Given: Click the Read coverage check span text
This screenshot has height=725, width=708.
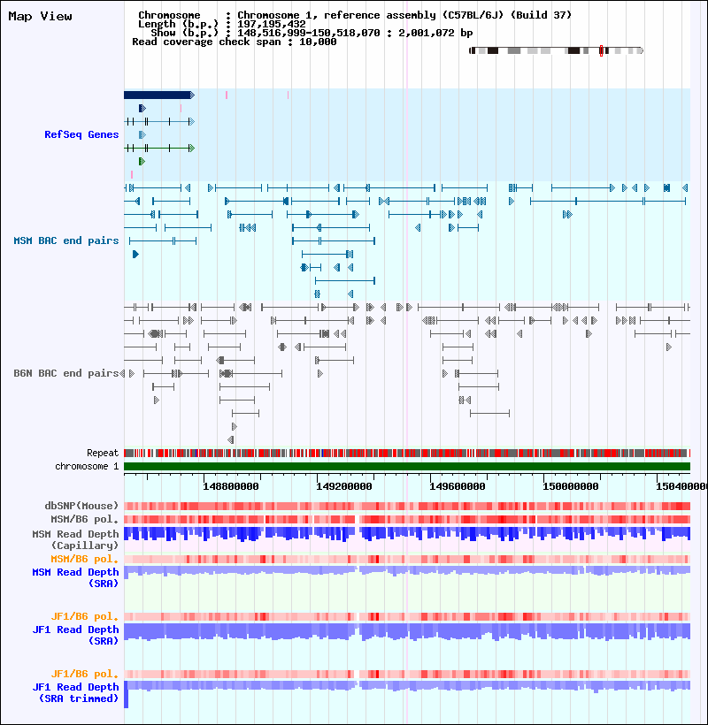Looking at the screenshot, I should (x=235, y=42).
